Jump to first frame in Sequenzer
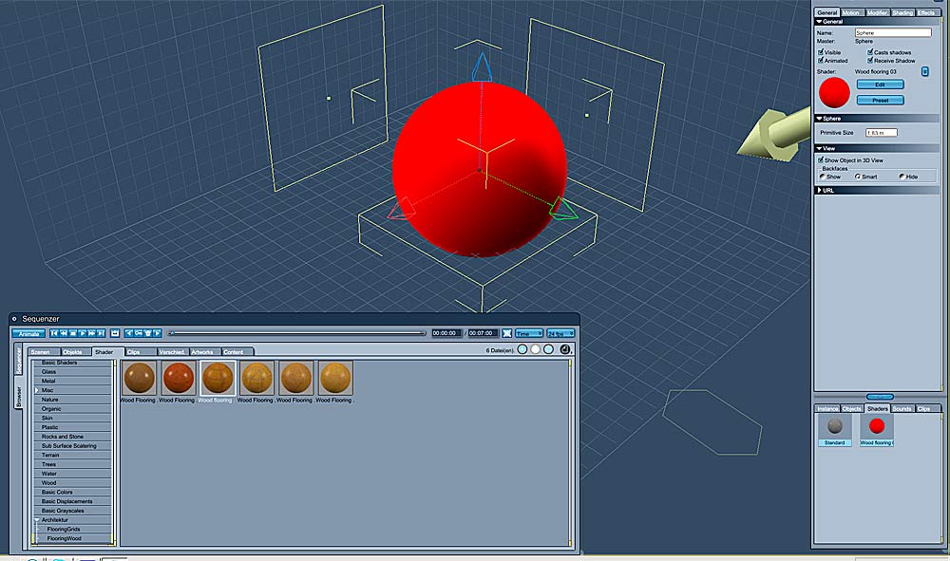This screenshot has width=950, height=561. click(x=54, y=333)
